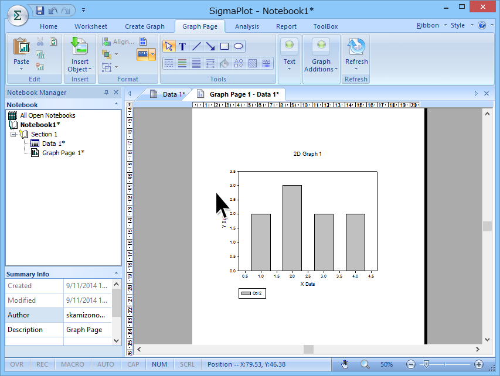Click the Col 2 graph legend
This screenshot has width=500, height=376.
(252, 293)
